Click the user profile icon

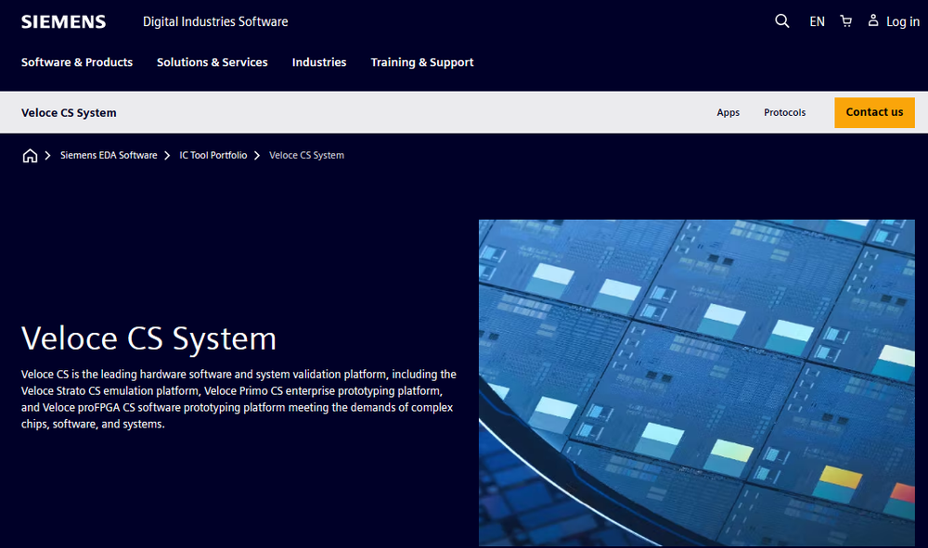click(873, 20)
